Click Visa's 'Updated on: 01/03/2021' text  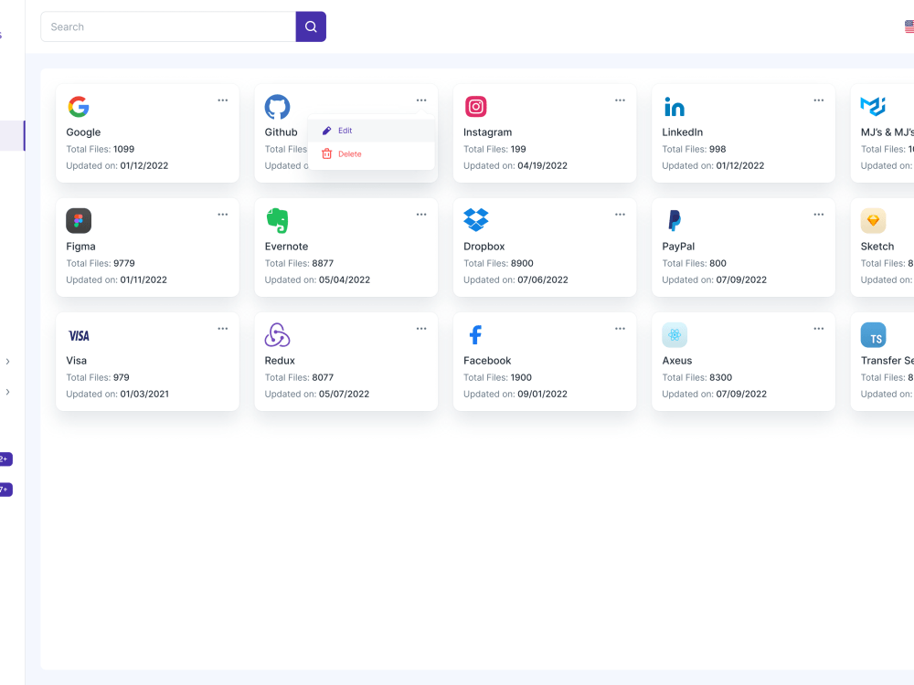click(x=117, y=394)
